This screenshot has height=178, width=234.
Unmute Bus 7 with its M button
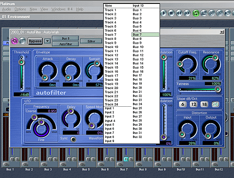pos(126,159)
